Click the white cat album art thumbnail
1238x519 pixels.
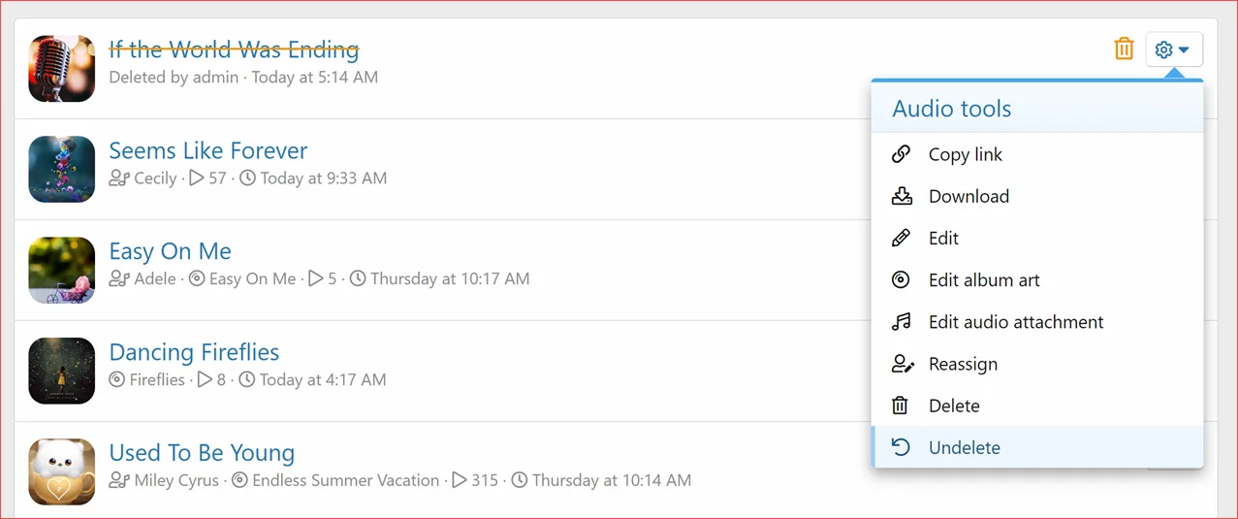pos(62,472)
